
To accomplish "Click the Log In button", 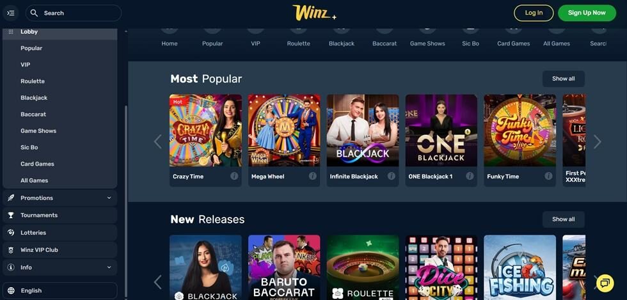I will (x=534, y=13).
